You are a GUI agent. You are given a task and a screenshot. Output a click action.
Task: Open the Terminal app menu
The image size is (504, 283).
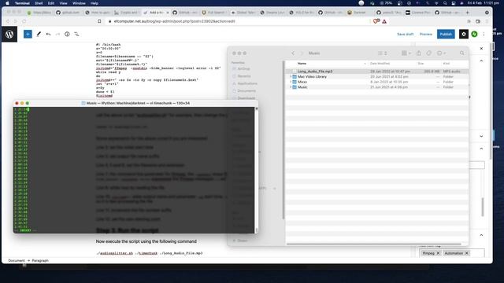click(22, 3)
